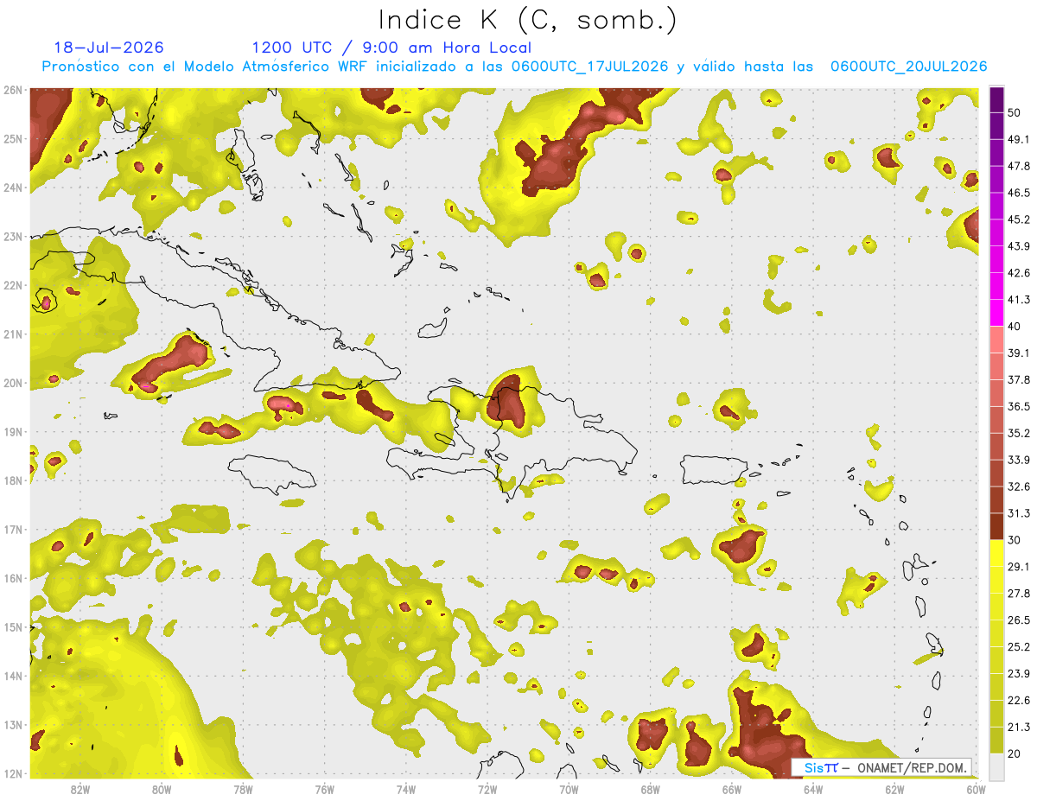Click the 'Pronóstico con el Modelo Atmosférico WRF' line

pyautogui.click(x=514, y=67)
